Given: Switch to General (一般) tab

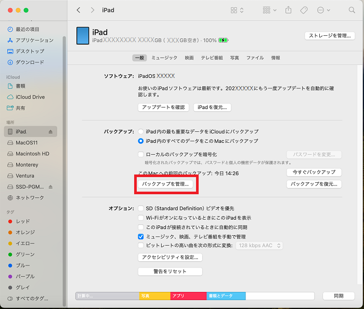Looking at the screenshot, I should click(x=139, y=58).
